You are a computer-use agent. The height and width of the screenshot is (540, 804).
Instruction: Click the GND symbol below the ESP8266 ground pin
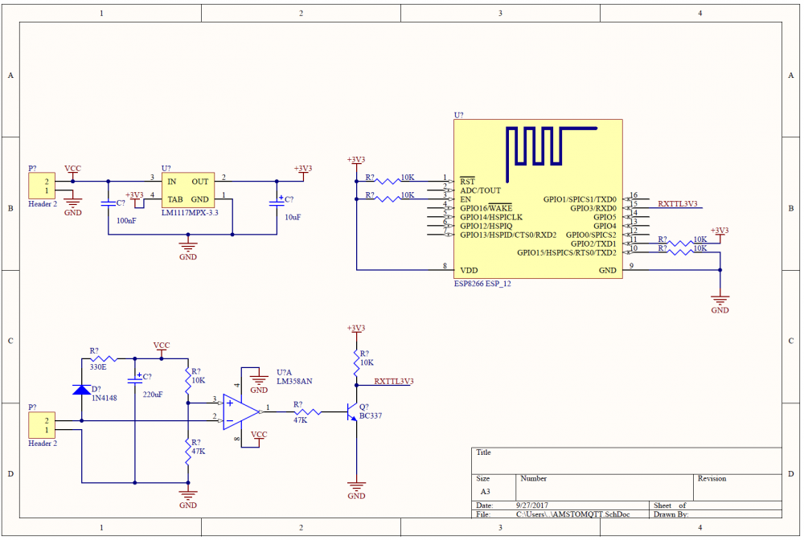(720, 304)
